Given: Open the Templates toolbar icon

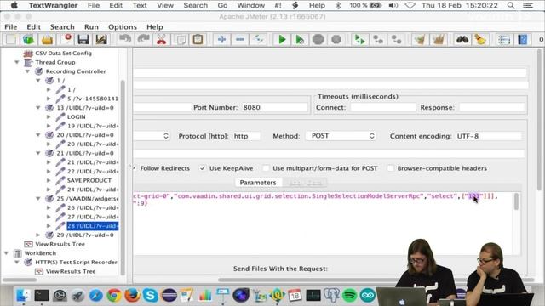Looking at the screenshot, I should click(28, 40).
